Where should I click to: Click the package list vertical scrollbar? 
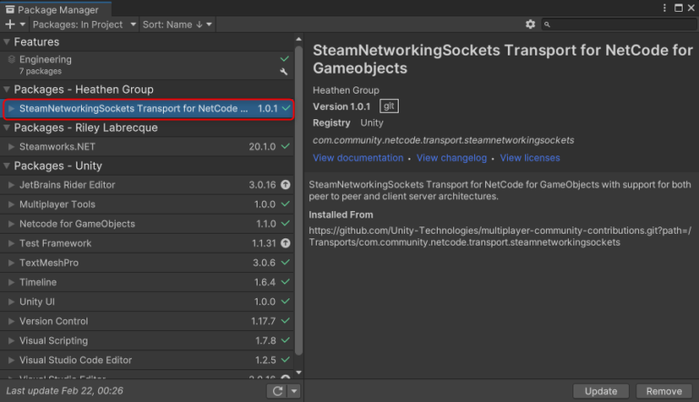[299, 200]
